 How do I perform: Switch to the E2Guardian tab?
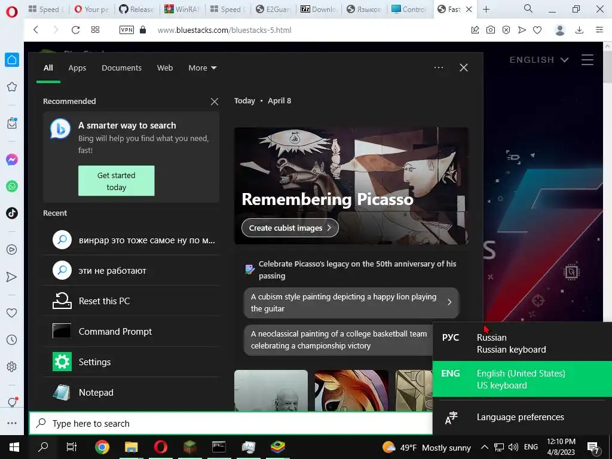pos(273,10)
